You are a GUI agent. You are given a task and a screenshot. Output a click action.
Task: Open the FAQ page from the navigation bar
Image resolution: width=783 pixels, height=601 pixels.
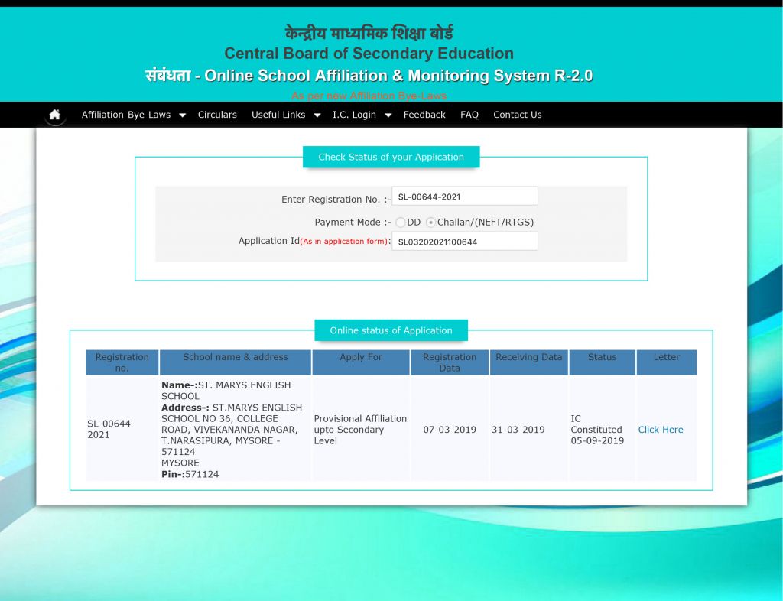pyautogui.click(x=469, y=115)
